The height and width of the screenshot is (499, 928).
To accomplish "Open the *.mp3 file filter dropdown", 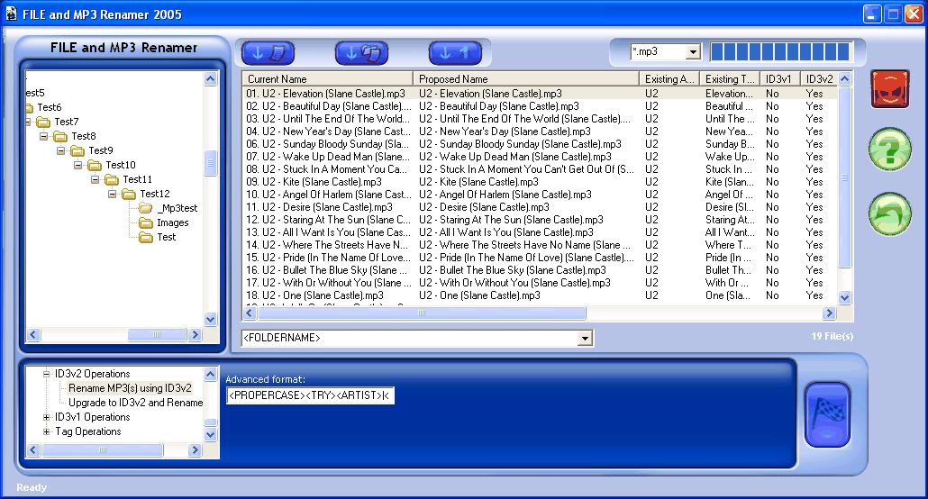I will [x=693, y=52].
